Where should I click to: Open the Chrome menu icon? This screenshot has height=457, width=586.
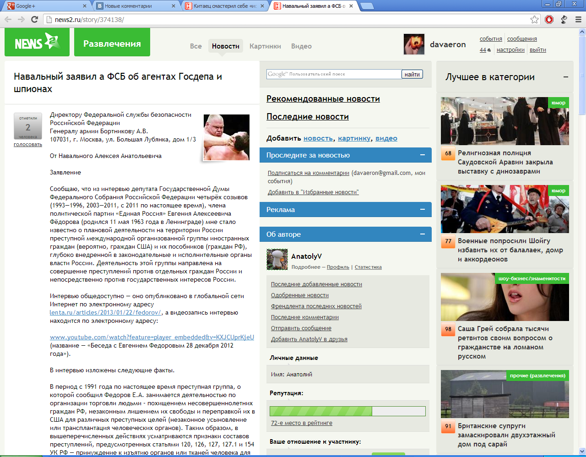pyautogui.click(x=578, y=19)
